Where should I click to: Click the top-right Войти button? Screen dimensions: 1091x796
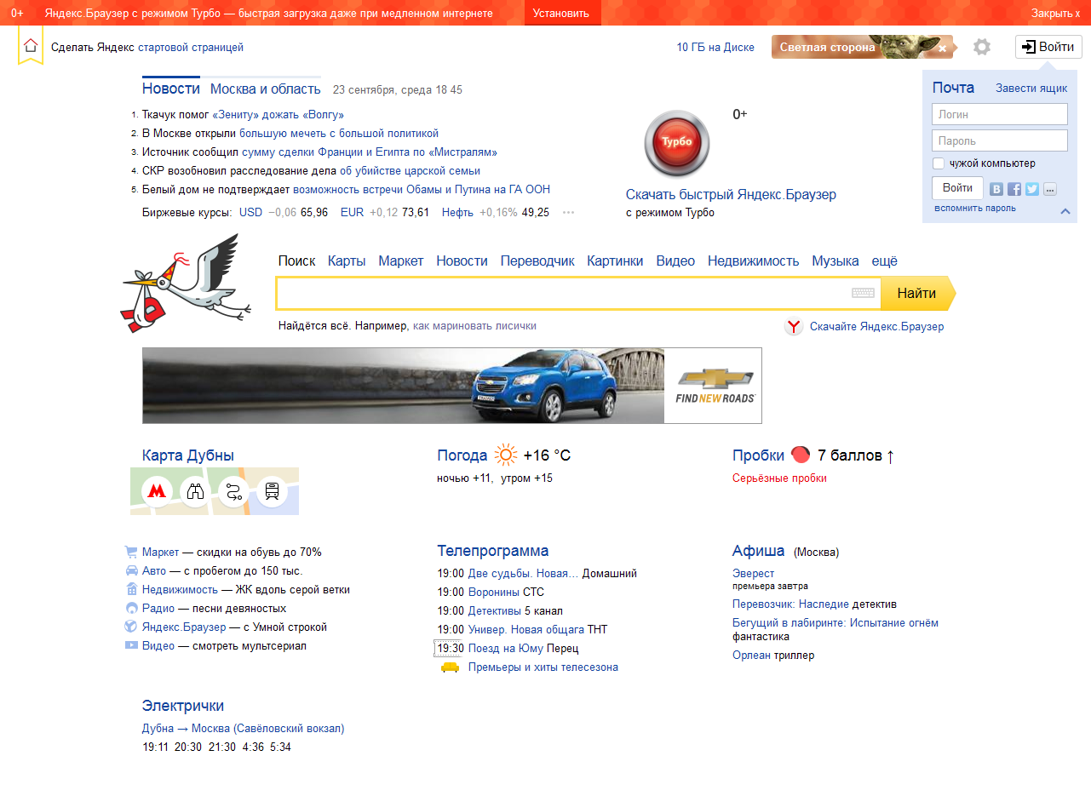[x=1048, y=47]
